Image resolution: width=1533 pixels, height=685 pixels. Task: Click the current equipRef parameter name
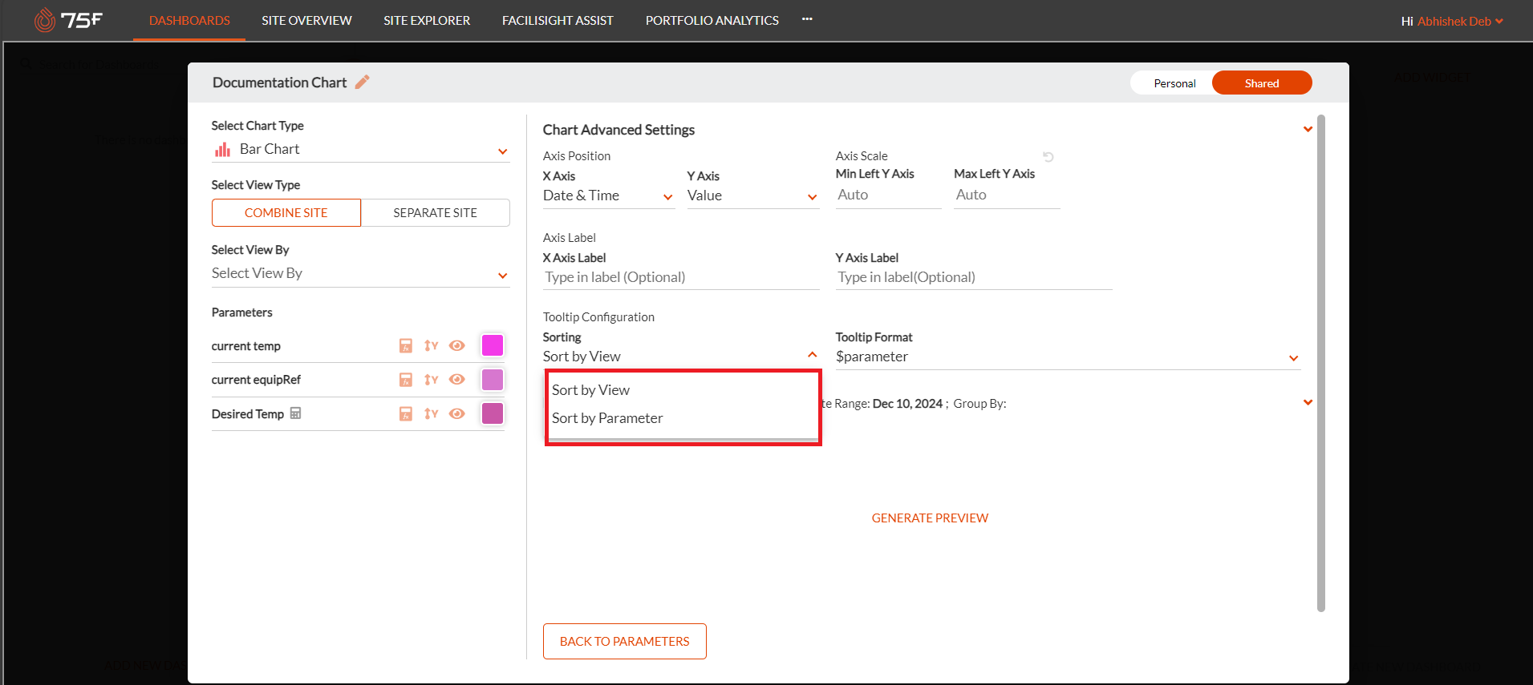coord(256,380)
